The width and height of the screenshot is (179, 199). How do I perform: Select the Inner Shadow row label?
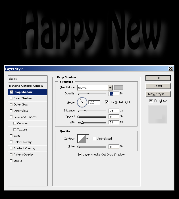coord(23,98)
